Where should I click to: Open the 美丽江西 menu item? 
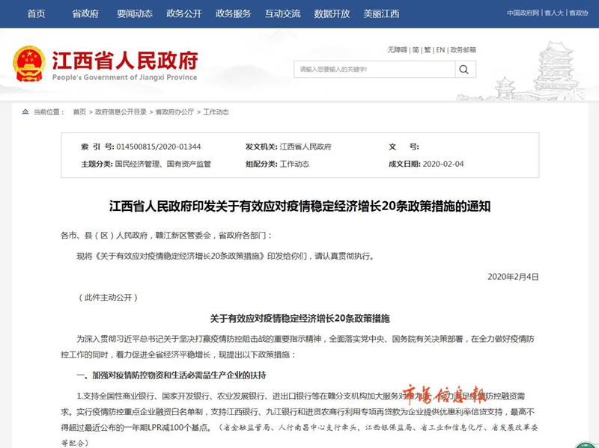(x=381, y=13)
